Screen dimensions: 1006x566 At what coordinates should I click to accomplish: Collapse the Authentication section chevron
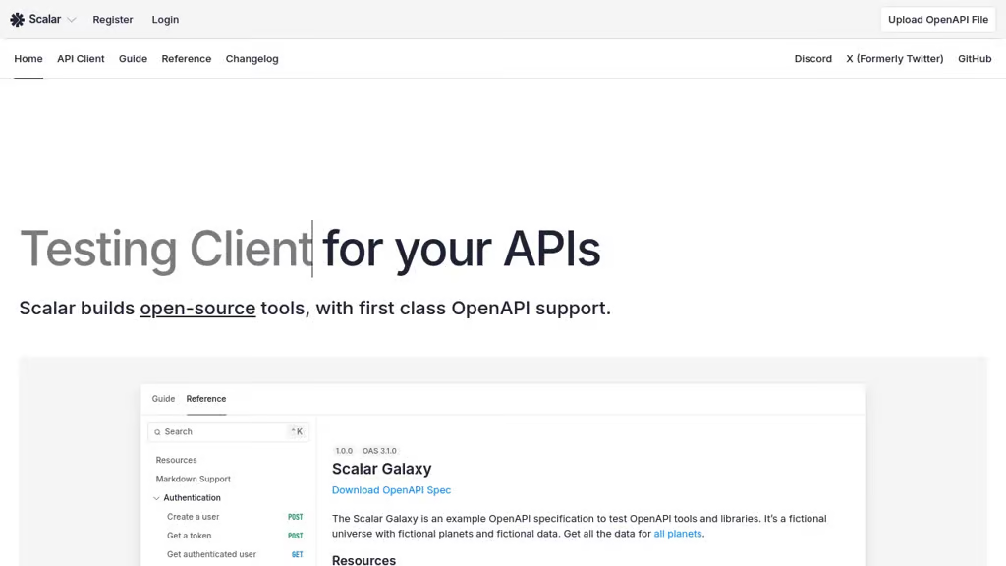156,498
